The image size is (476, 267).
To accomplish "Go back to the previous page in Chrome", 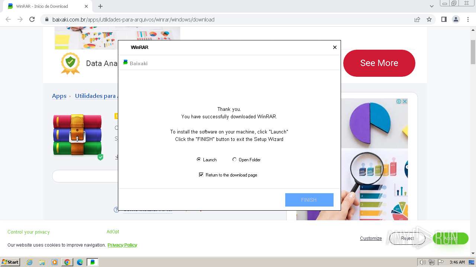I will click(8, 19).
